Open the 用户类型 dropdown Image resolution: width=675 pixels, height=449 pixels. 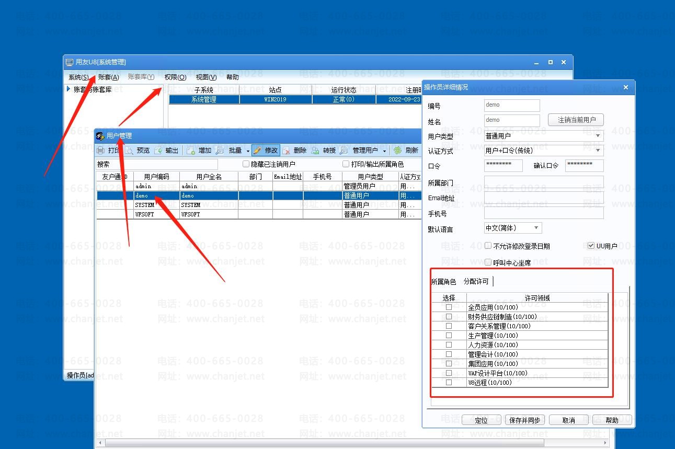[x=599, y=136]
